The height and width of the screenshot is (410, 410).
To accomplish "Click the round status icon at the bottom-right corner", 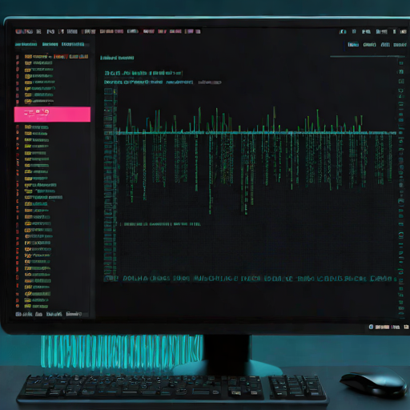I will click(371, 327).
